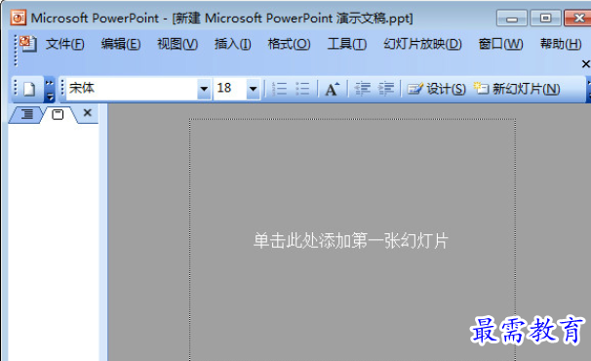Image resolution: width=591 pixels, height=361 pixels.
Task: Close the outline/slides pane
Action: click(x=88, y=112)
